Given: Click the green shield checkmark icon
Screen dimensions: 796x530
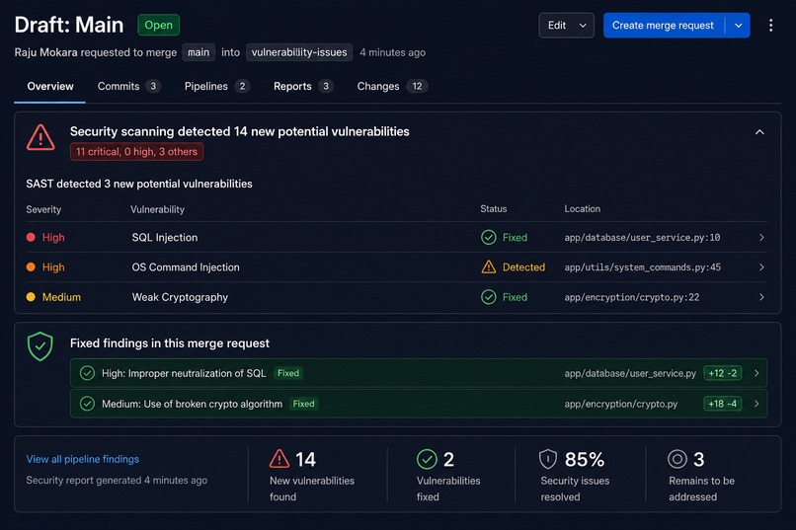Looking at the screenshot, I should [x=40, y=346].
